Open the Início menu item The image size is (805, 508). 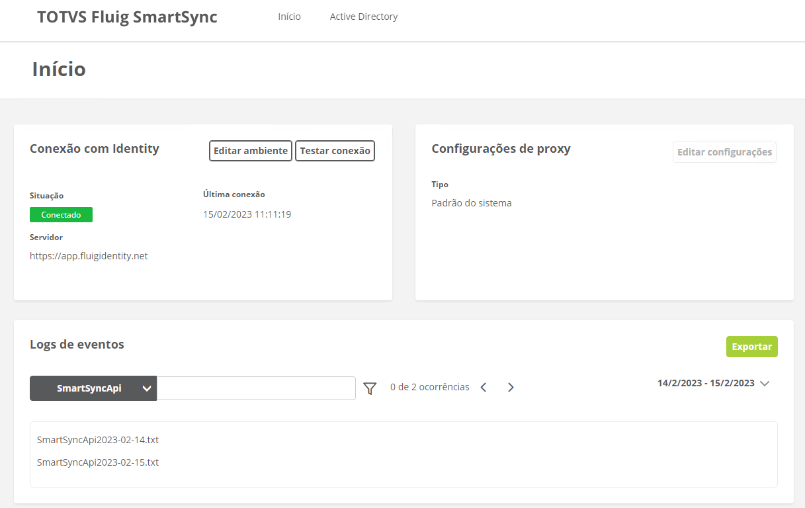click(289, 17)
